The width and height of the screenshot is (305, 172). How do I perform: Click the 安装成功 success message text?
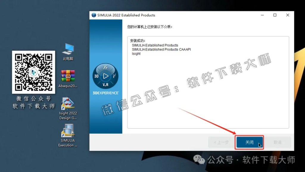coord(137,41)
